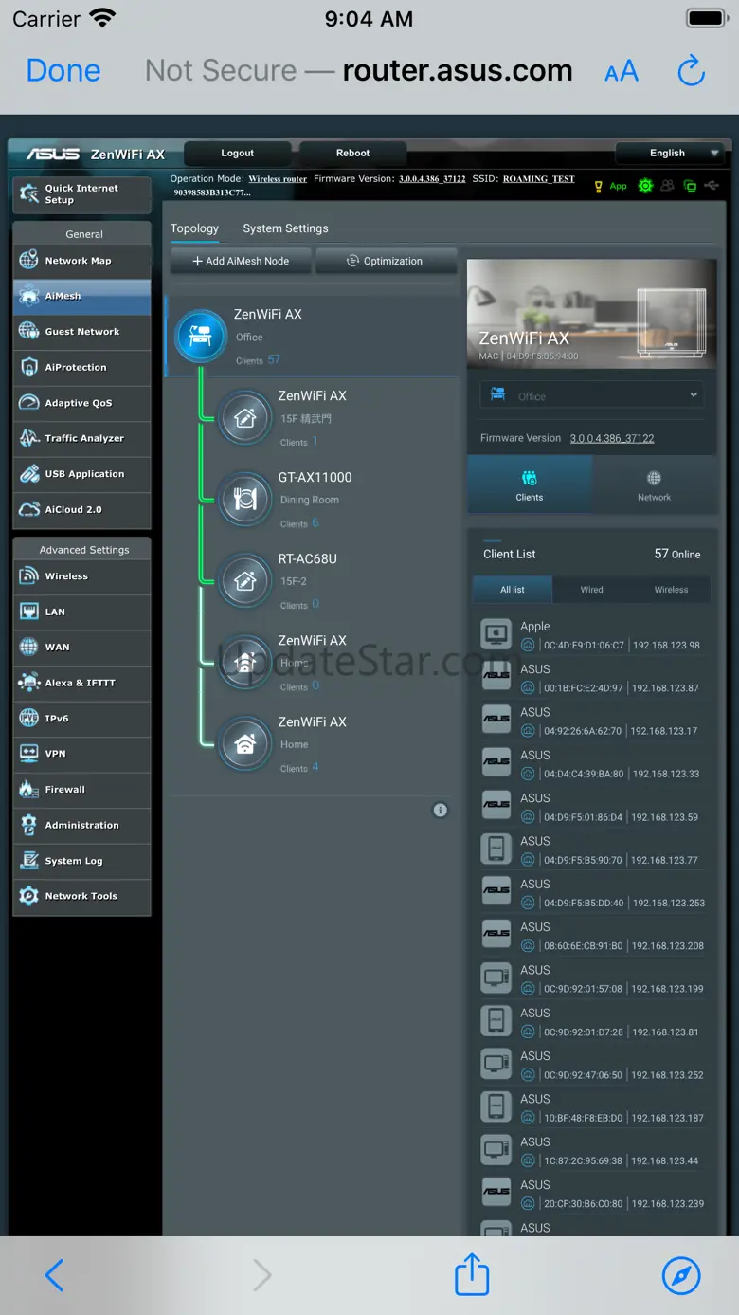Viewport: 739px width, 1315px height.
Task: Click topology info icon
Action: [x=440, y=811]
